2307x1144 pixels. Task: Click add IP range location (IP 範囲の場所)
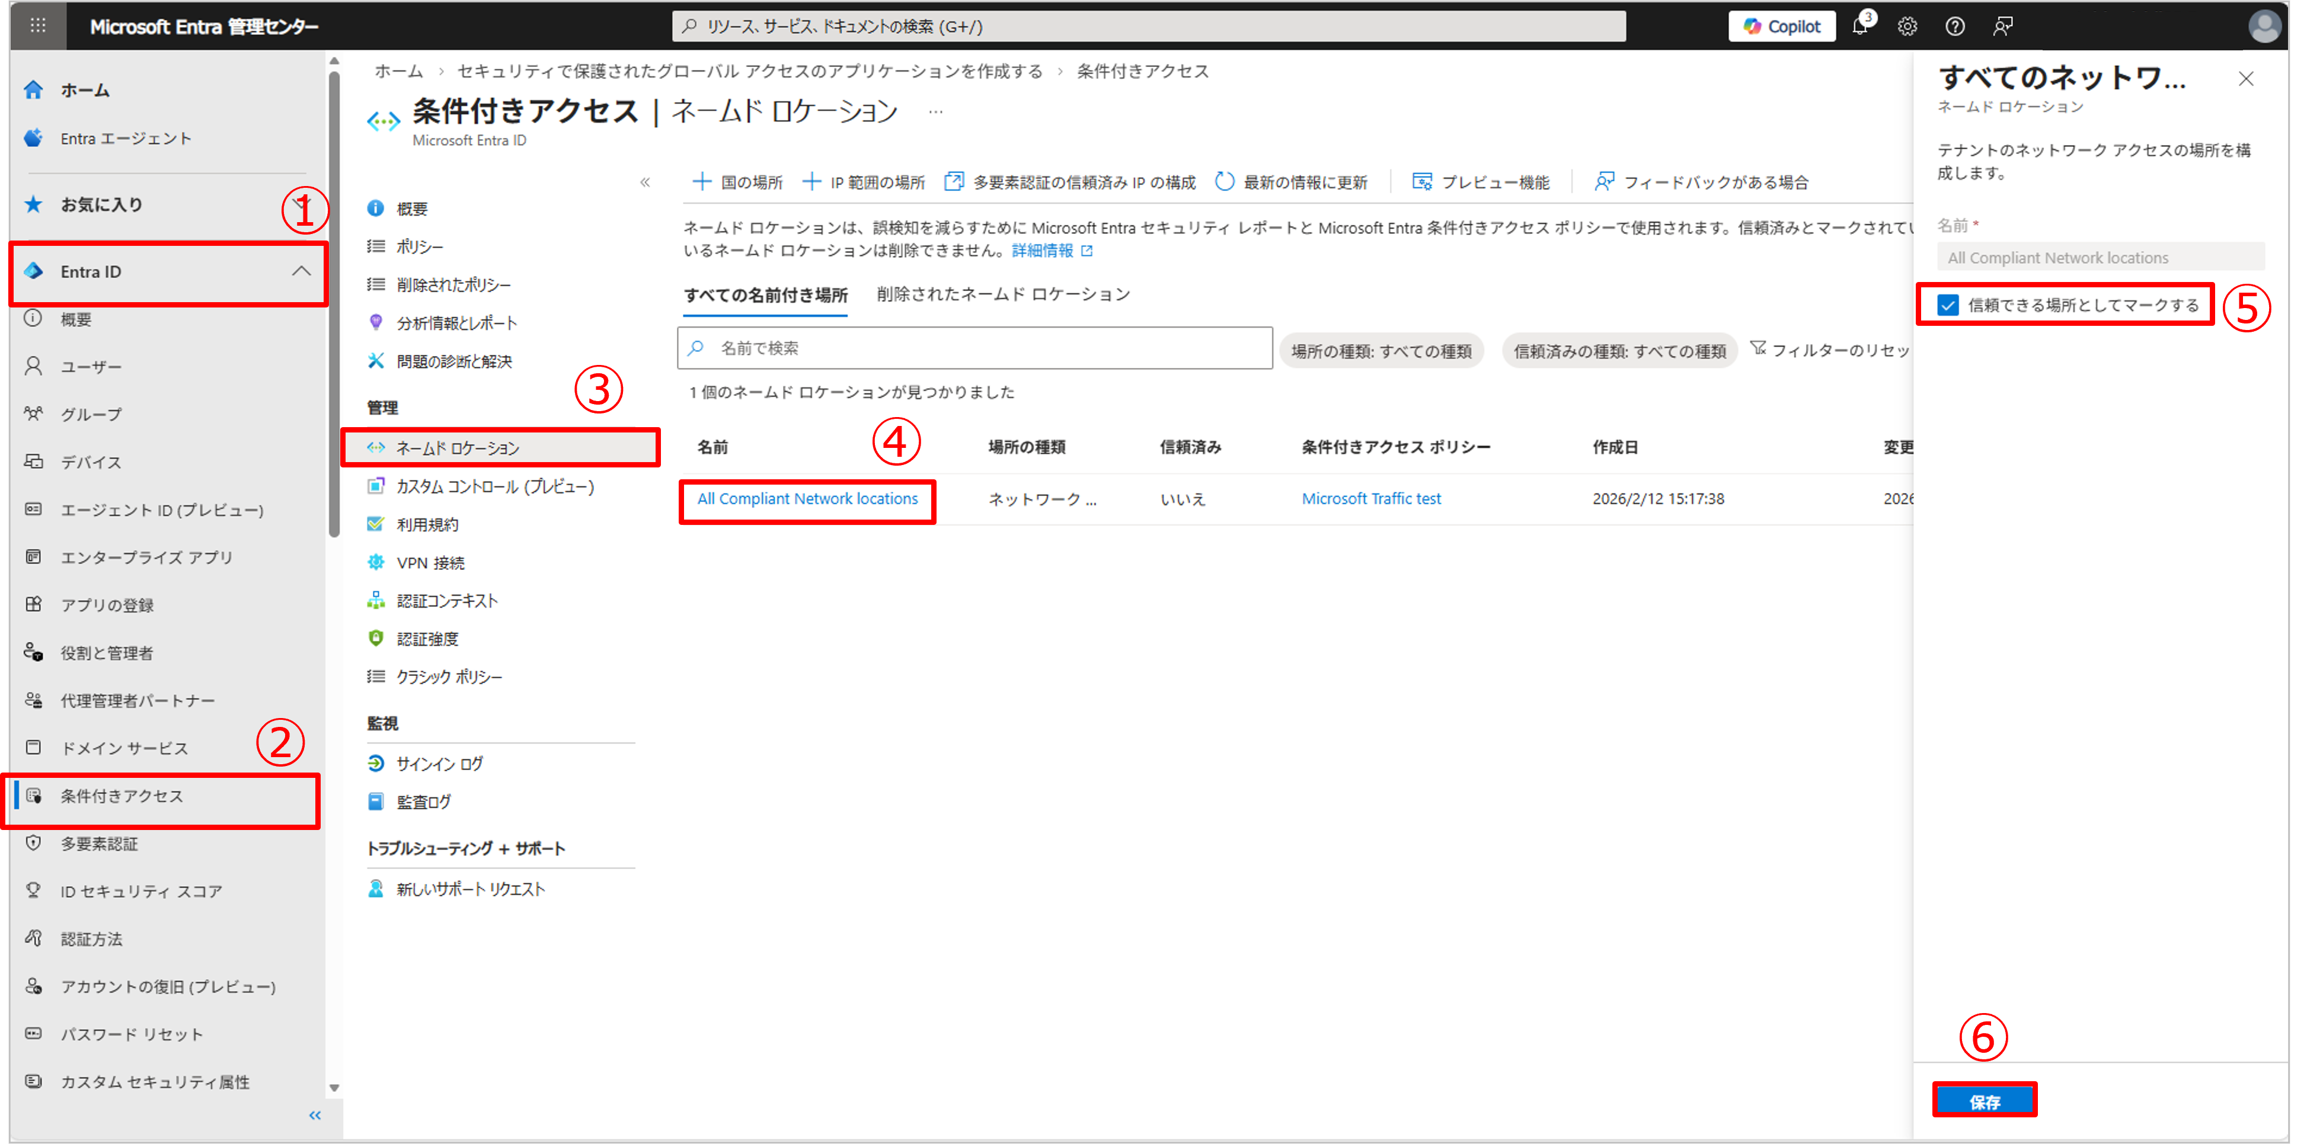863,182
